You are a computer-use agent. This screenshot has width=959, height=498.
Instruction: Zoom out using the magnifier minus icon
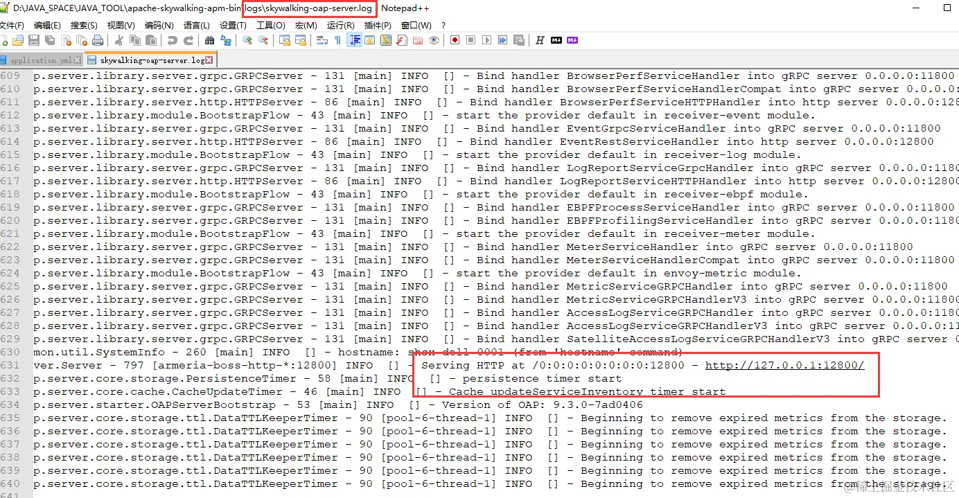(263, 40)
